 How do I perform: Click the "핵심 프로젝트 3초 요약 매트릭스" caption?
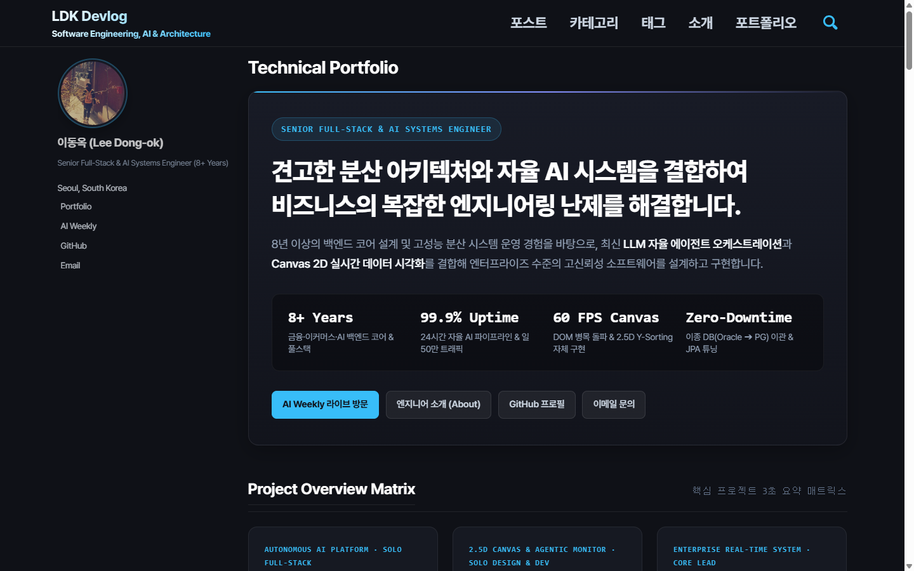point(769,491)
